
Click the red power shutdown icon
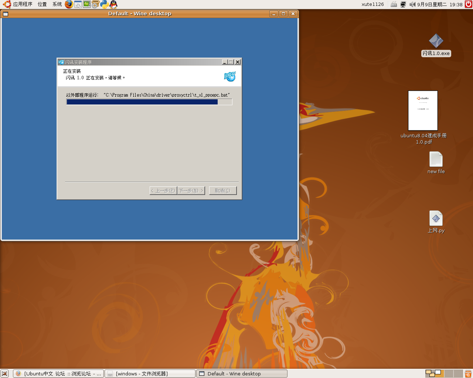pos(469,4)
